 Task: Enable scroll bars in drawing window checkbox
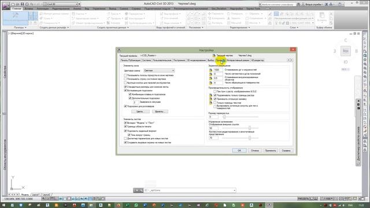coord(125,75)
